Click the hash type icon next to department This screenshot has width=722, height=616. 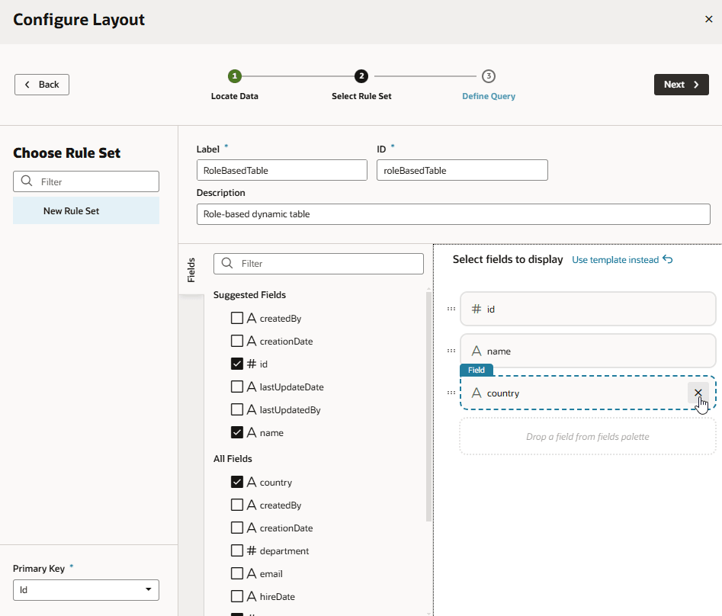[252, 550]
